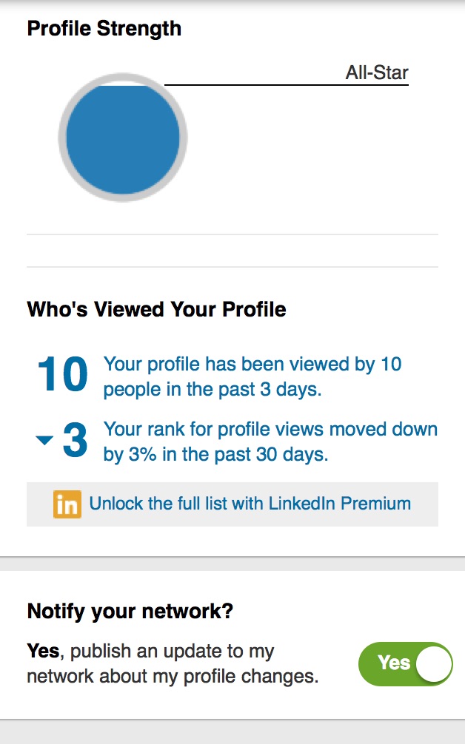Toggle the Notify your network Yes switch

[406, 664]
